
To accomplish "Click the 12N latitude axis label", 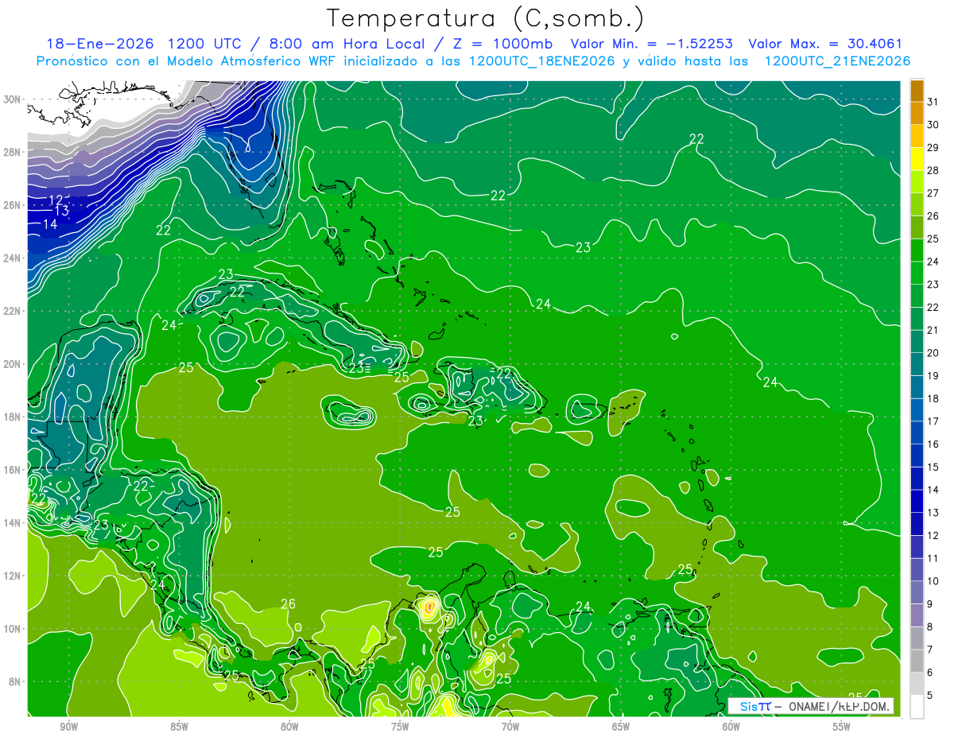I will [14, 576].
